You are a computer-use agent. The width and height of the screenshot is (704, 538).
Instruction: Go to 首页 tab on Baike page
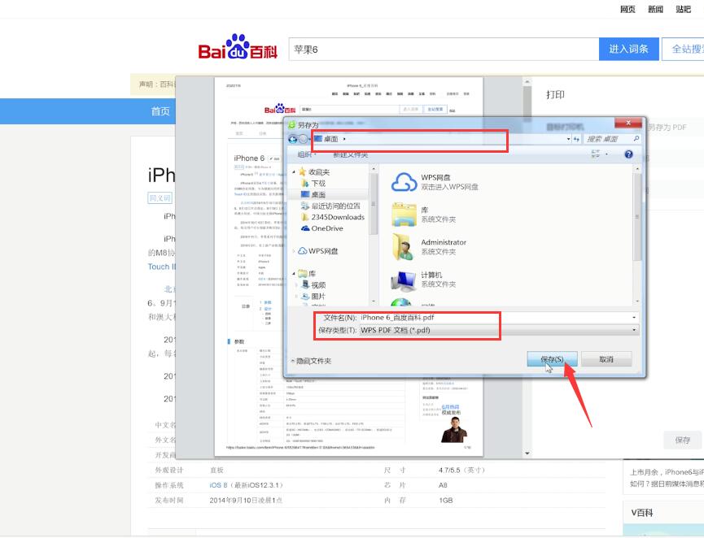coord(160,111)
